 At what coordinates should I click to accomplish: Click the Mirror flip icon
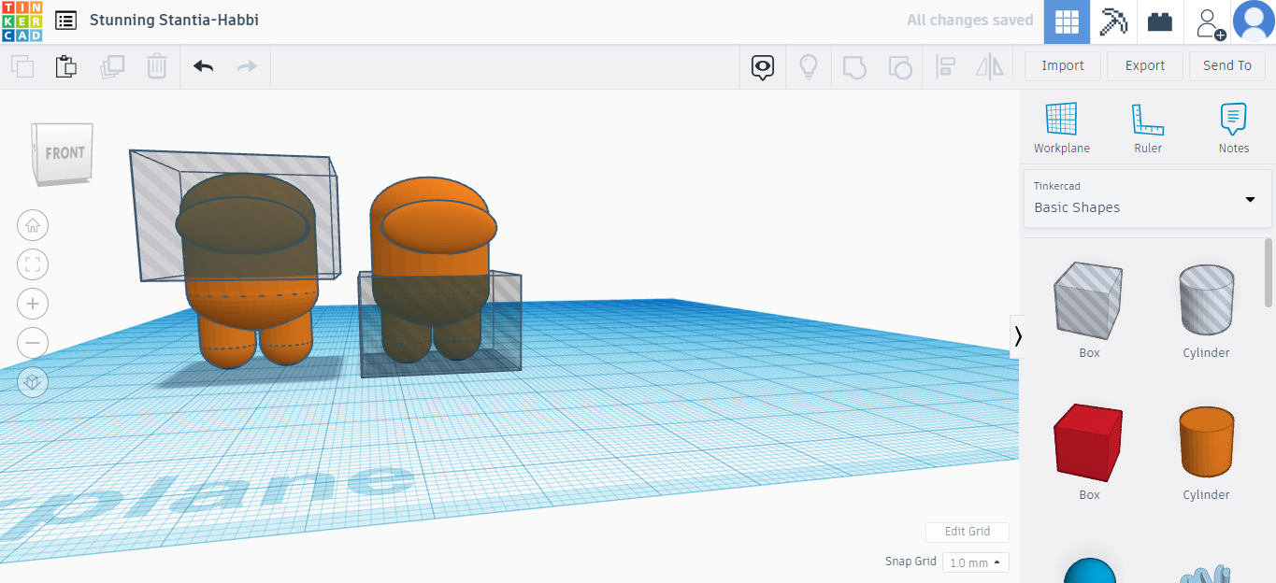click(989, 66)
